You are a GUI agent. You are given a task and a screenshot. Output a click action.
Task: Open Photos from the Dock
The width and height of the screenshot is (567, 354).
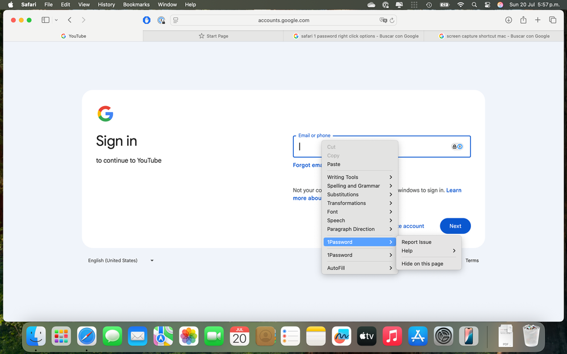189,336
